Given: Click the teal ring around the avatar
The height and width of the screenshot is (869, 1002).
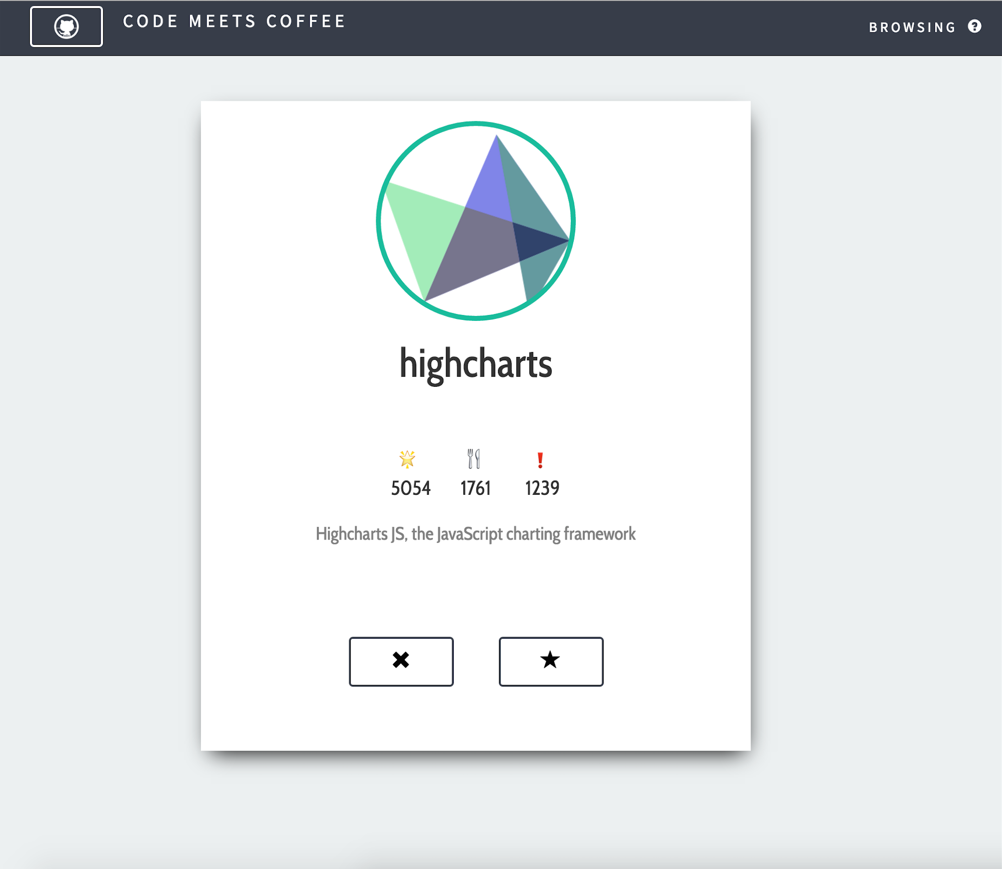Looking at the screenshot, I should pos(476,124).
